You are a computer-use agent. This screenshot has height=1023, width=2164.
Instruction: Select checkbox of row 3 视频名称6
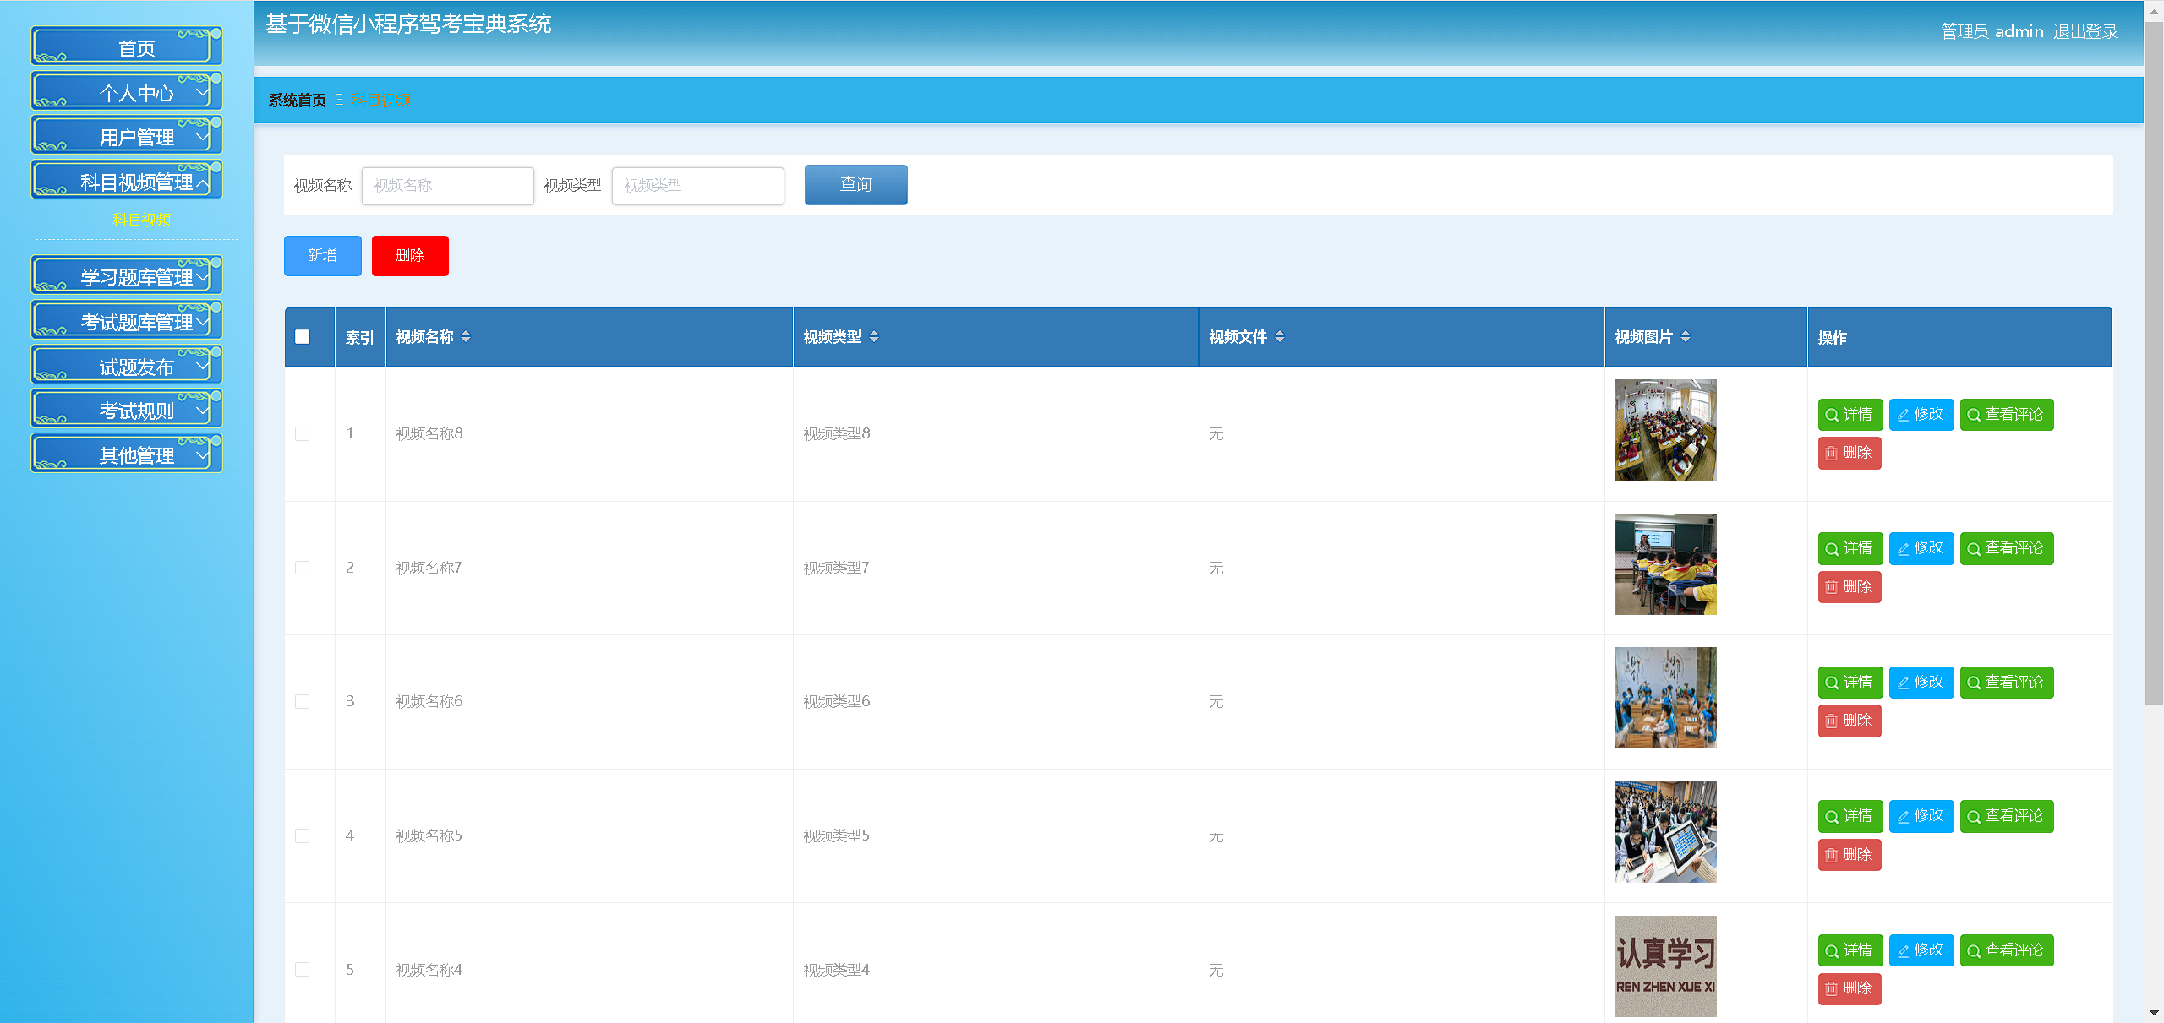(x=303, y=702)
